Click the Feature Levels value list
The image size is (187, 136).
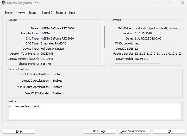(158, 54)
